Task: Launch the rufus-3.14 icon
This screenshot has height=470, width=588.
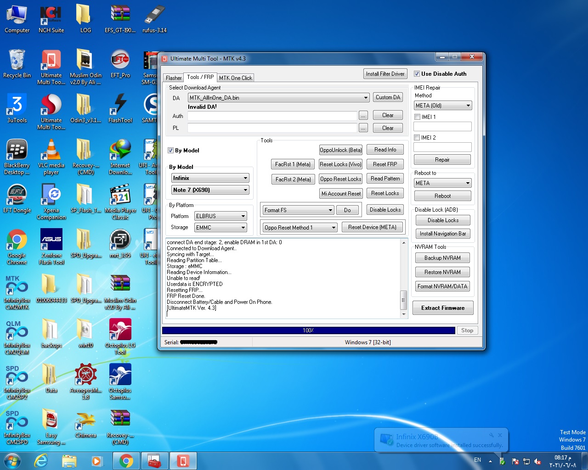Action: click(154, 19)
